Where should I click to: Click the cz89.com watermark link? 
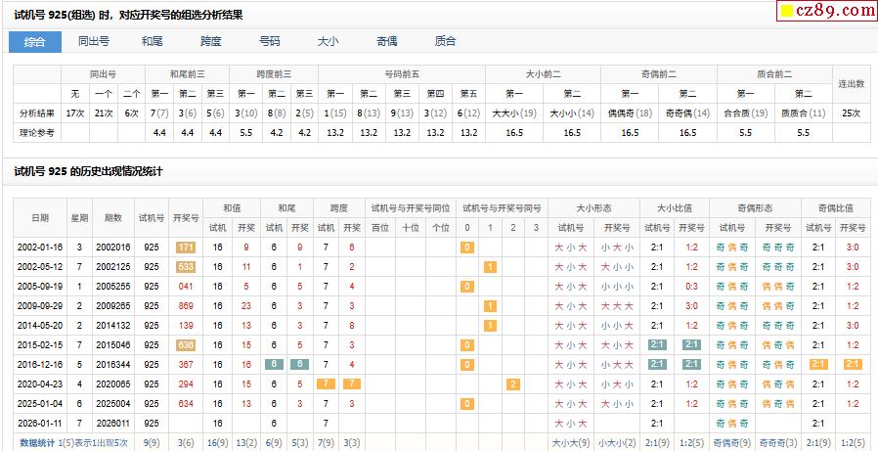click(x=834, y=10)
